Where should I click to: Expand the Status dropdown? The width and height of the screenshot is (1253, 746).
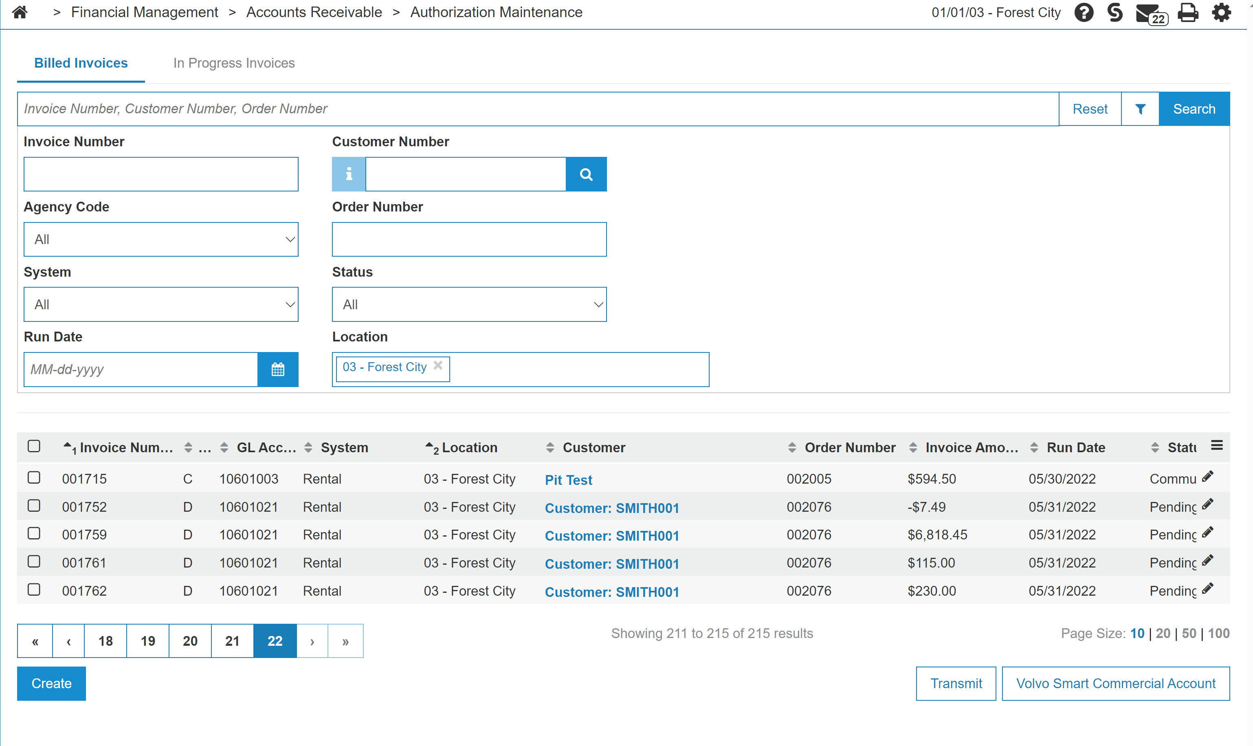[469, 305]
